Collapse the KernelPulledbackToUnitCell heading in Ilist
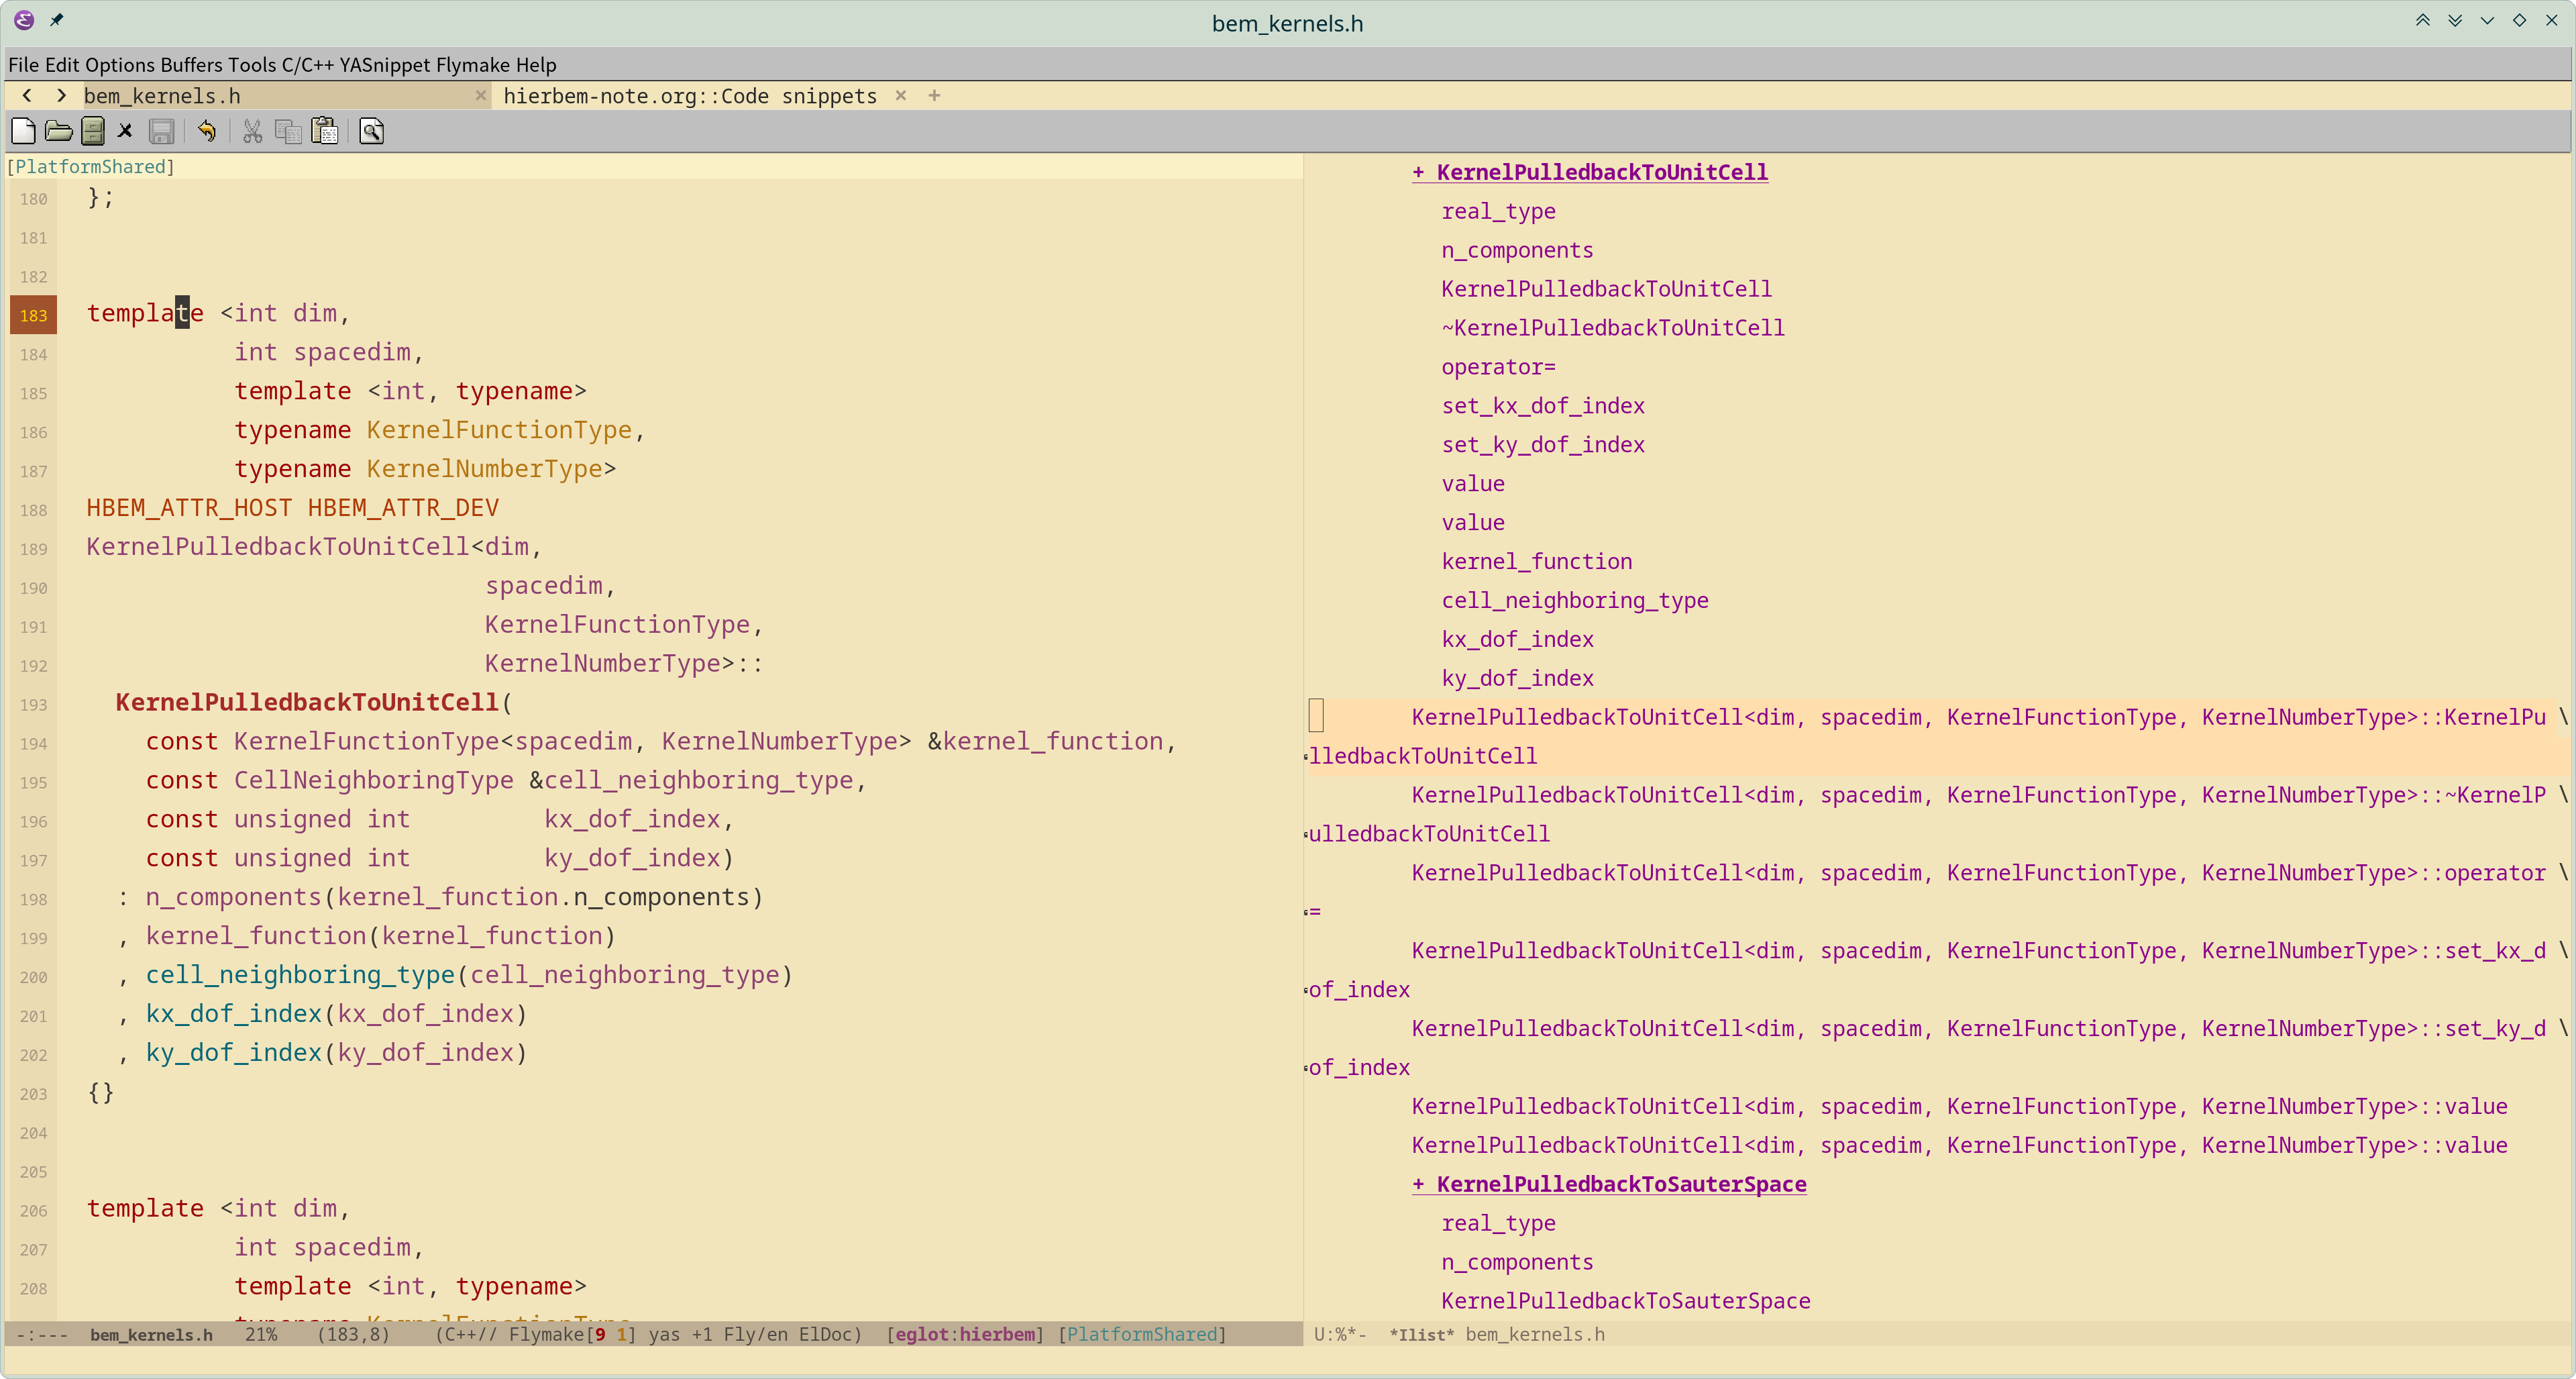This screenshot has width=2576, height=1379. coord(1590,172)
